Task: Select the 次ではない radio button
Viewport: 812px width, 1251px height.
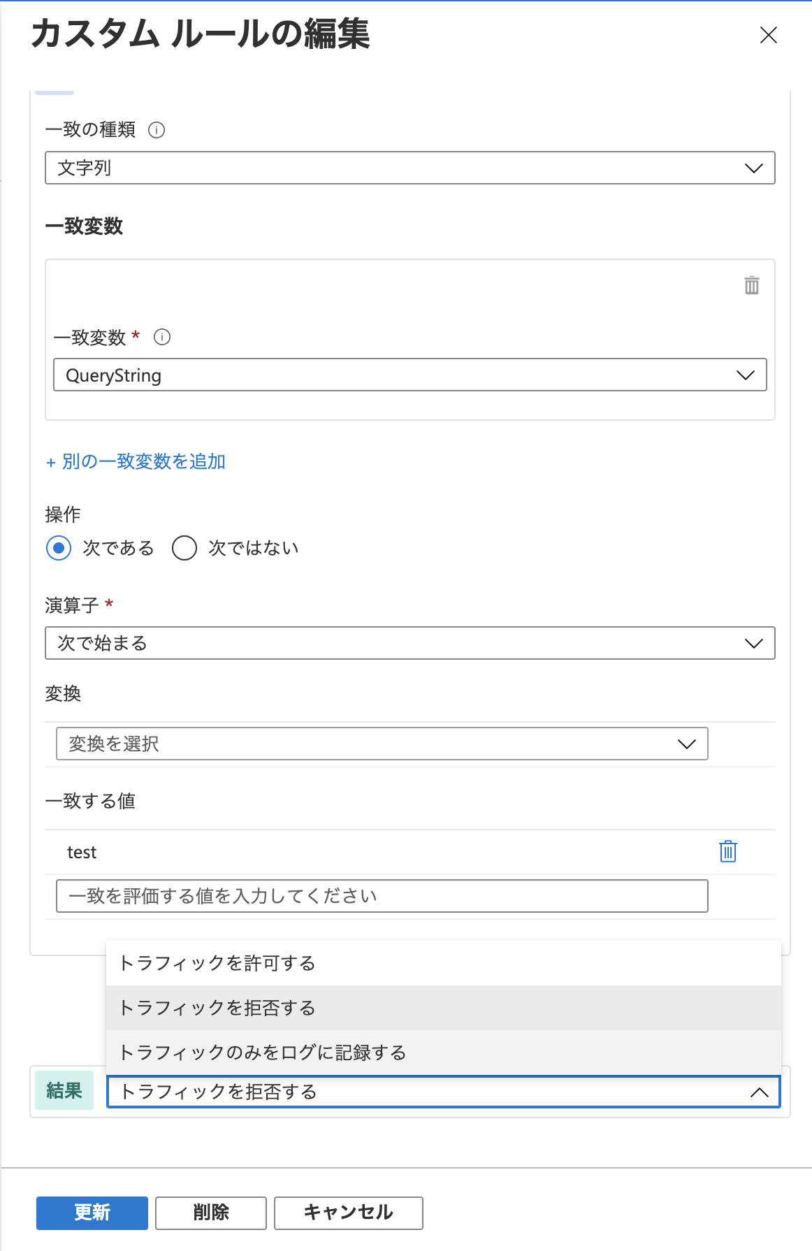Action: 184,548
